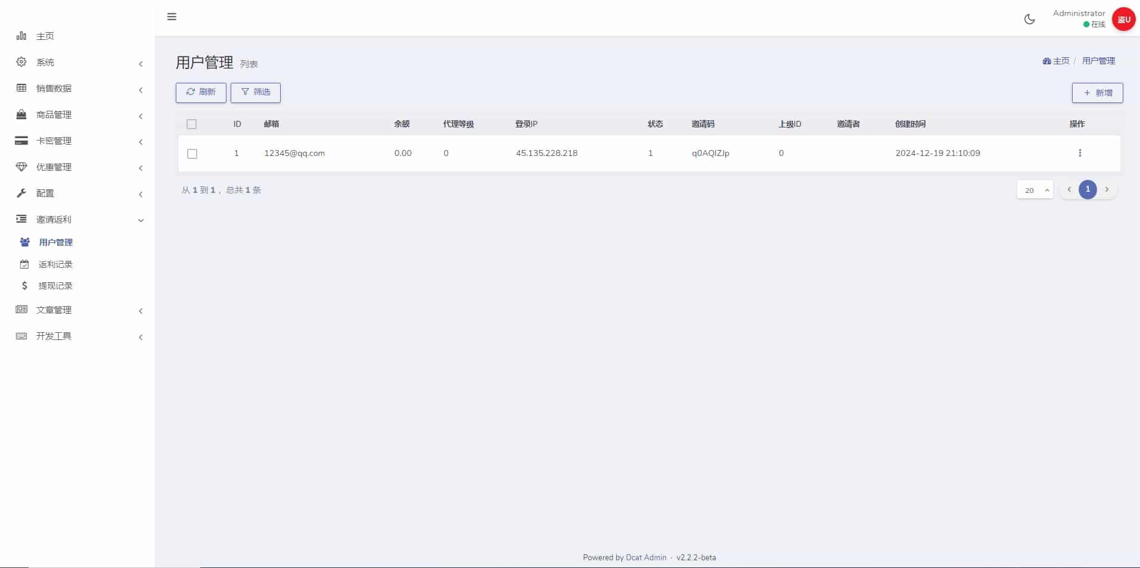Collapse the 邀请返利 menu section
Screen dimensions: 1140x568
pos(141,220)
